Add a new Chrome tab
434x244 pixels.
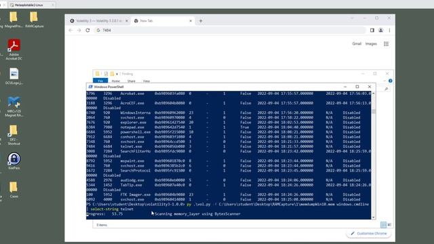[201, 21]
